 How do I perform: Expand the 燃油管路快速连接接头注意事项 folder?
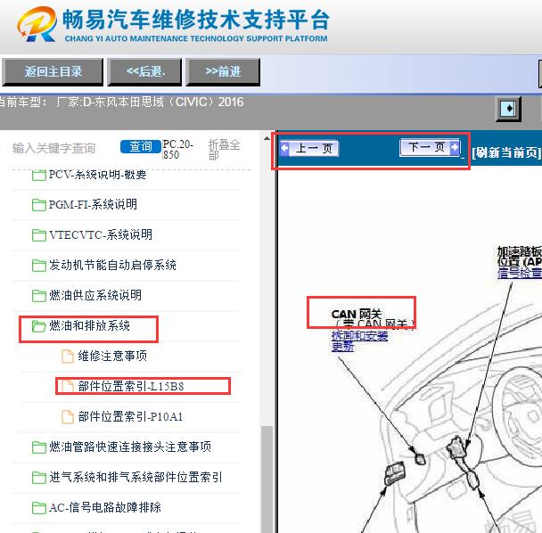pos(129,447)
